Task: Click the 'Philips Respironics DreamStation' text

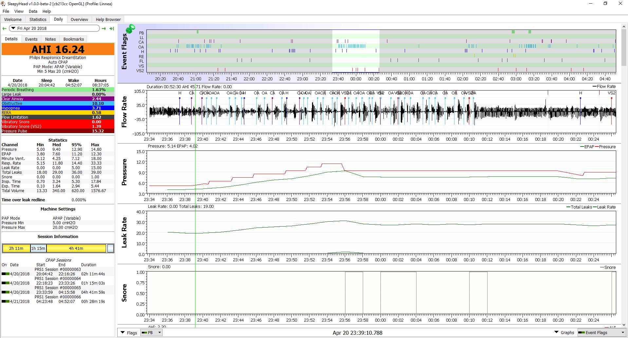Action: (58, 57)
